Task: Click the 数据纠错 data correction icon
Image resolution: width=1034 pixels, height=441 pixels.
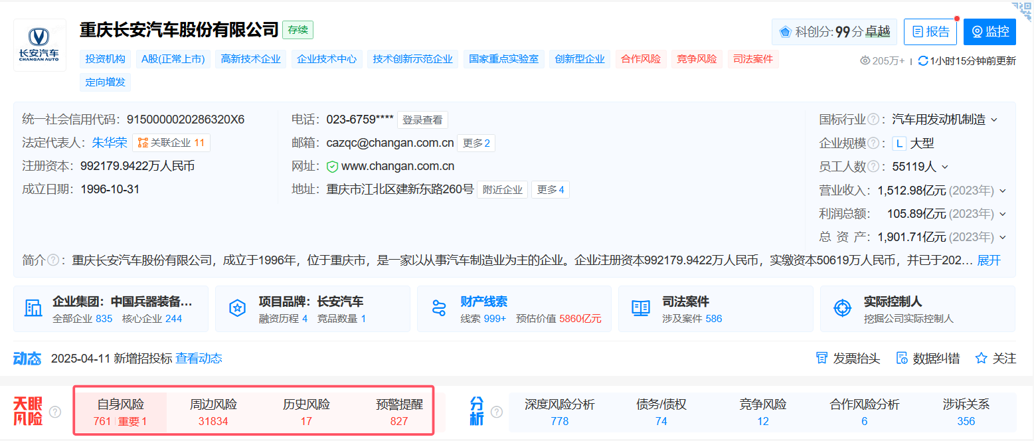Action: [x=902, y=359]
